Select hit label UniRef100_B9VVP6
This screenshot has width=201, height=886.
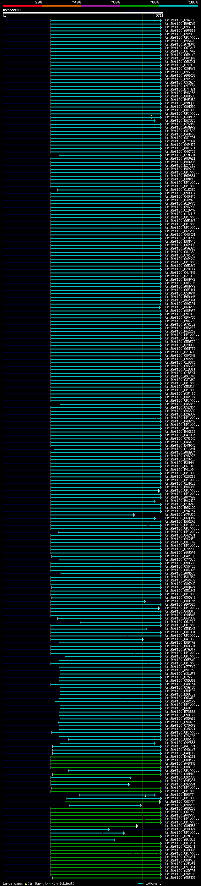[x=180, y=805]
